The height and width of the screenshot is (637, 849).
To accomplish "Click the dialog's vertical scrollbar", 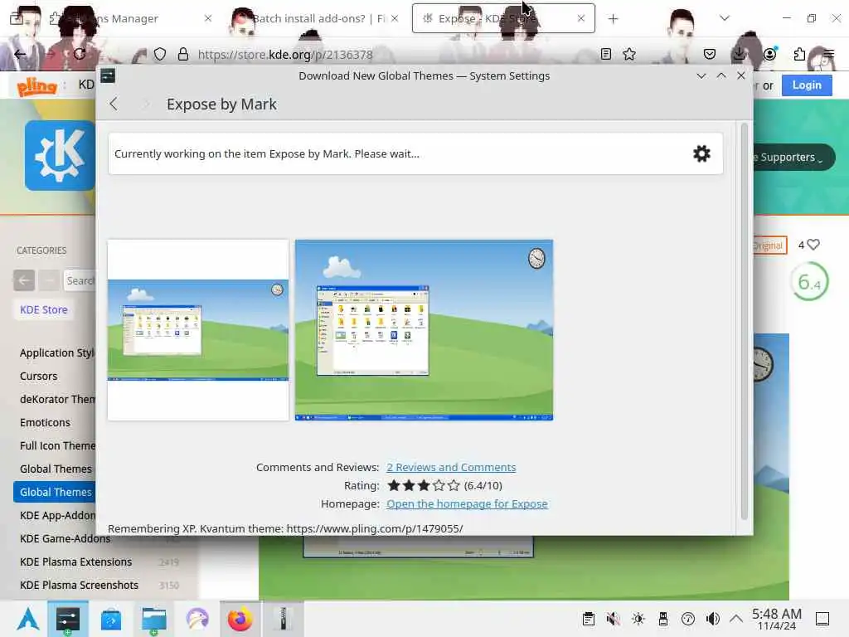I will coord(744,321).
